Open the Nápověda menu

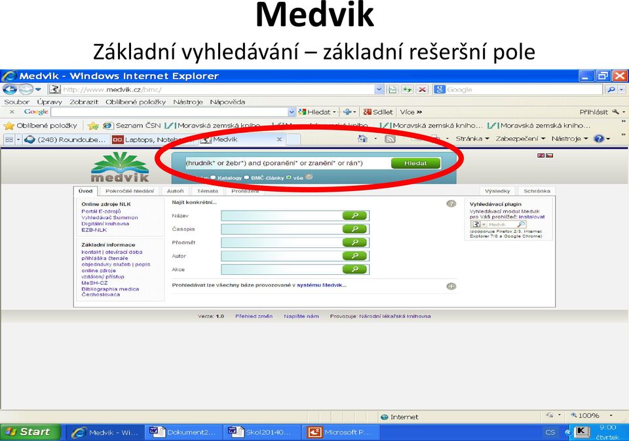(x=227, y=101)
